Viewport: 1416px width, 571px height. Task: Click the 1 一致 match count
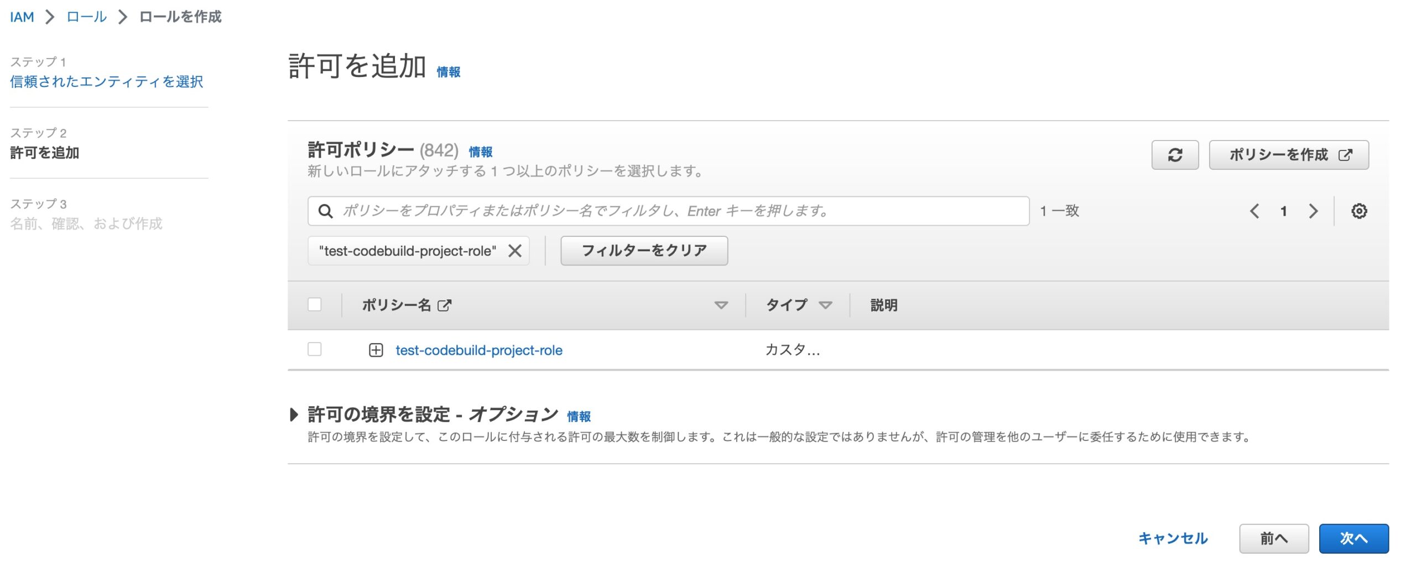(x=1059, y=211)
